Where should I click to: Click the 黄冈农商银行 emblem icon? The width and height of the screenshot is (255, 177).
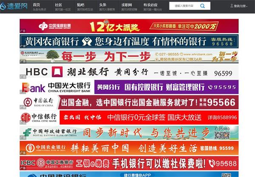pos(87,41)
